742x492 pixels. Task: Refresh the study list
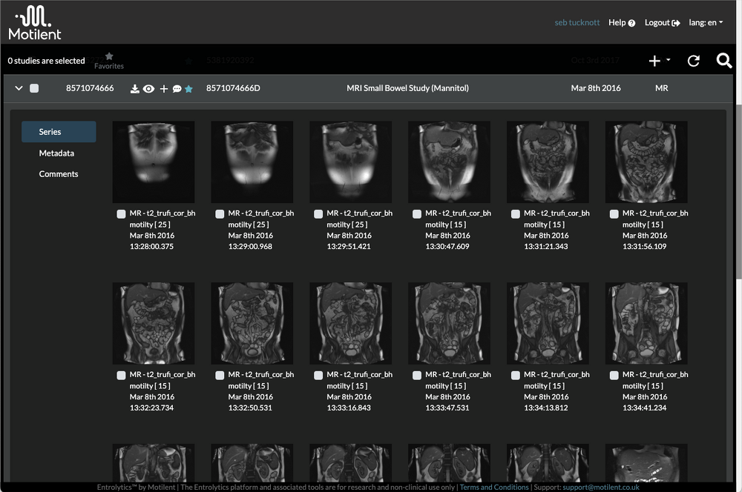694,61
